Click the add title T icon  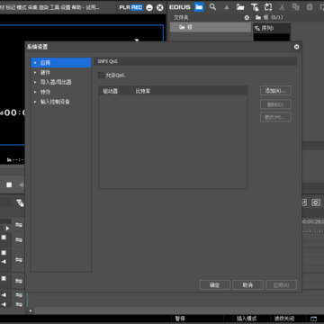255,7
